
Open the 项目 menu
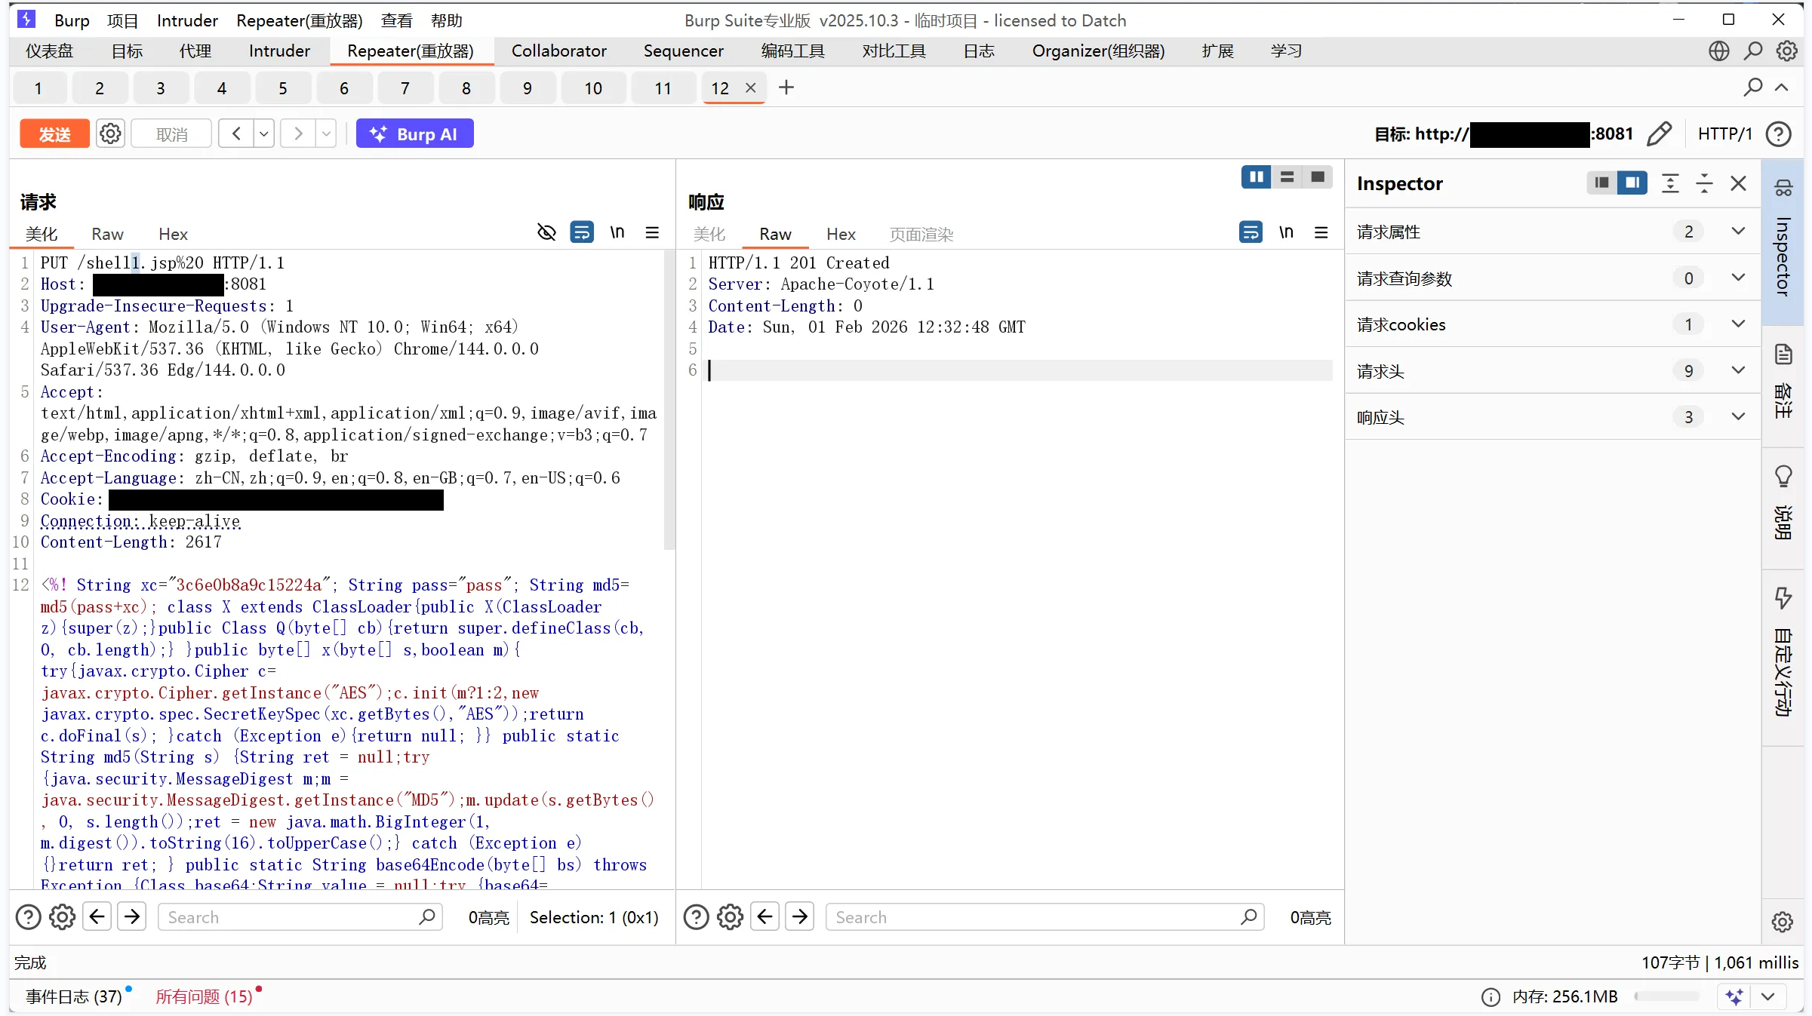click(123, 20)
